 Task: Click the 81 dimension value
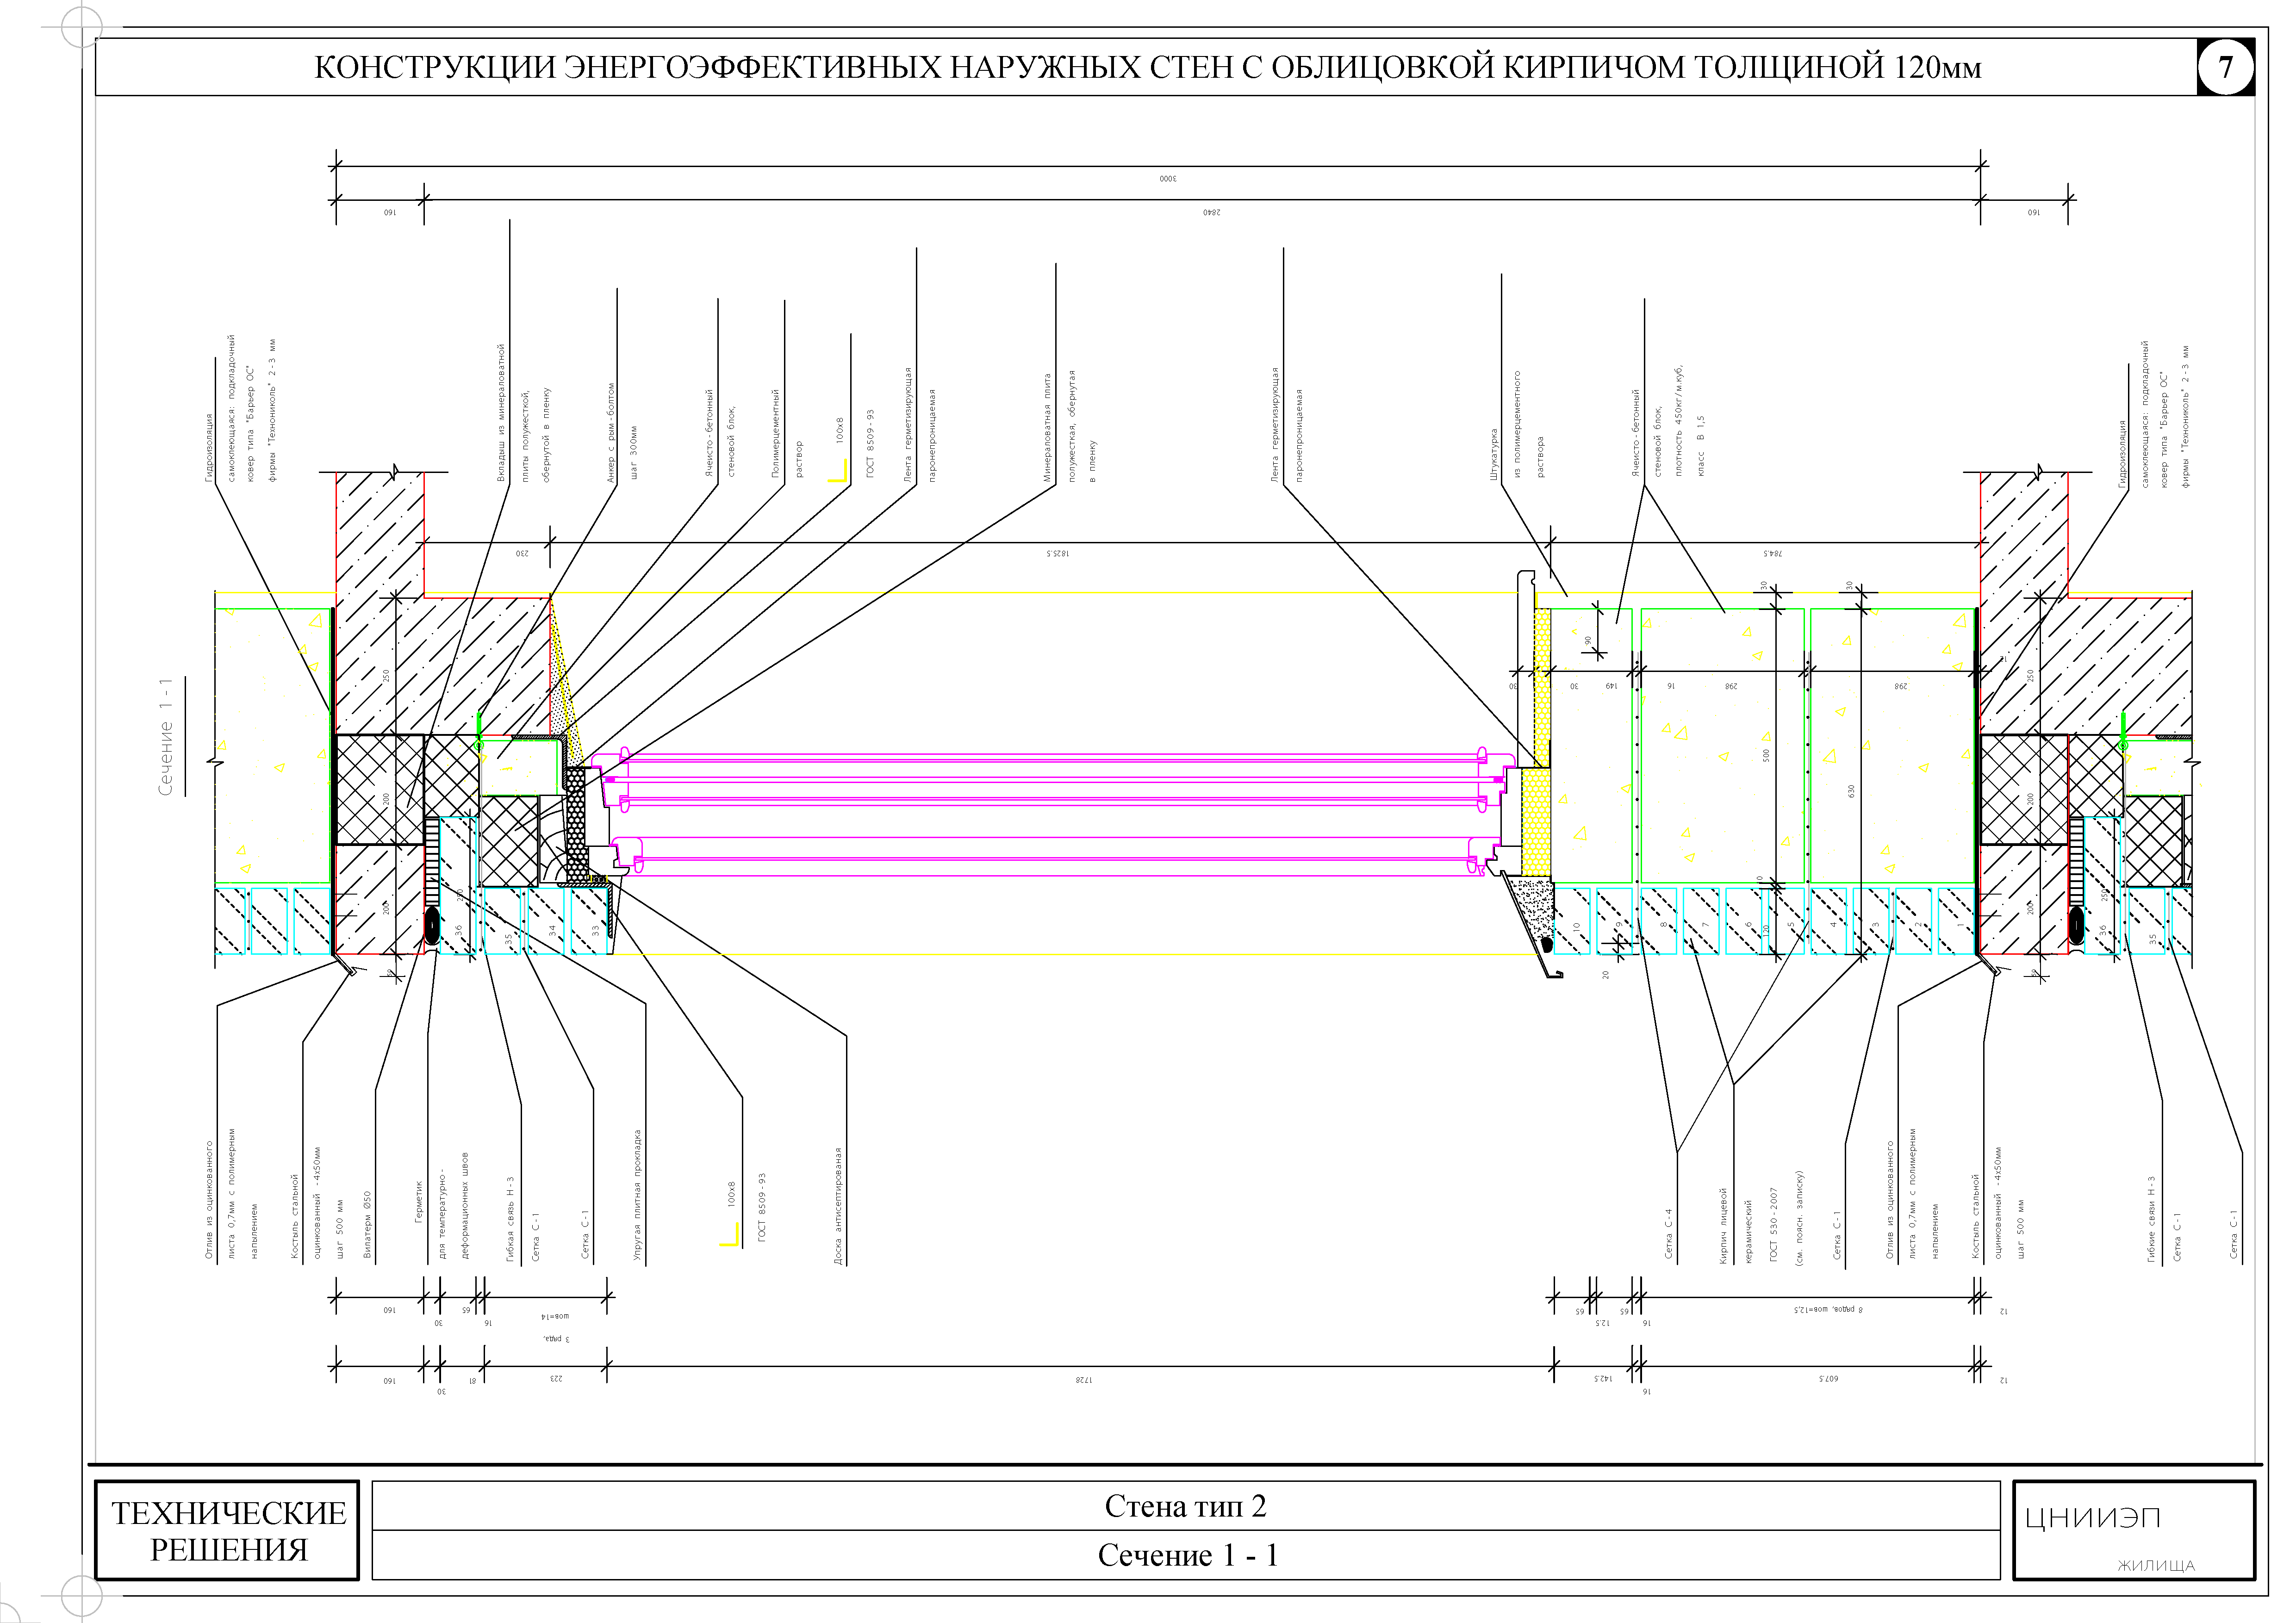coord(474,1380)
